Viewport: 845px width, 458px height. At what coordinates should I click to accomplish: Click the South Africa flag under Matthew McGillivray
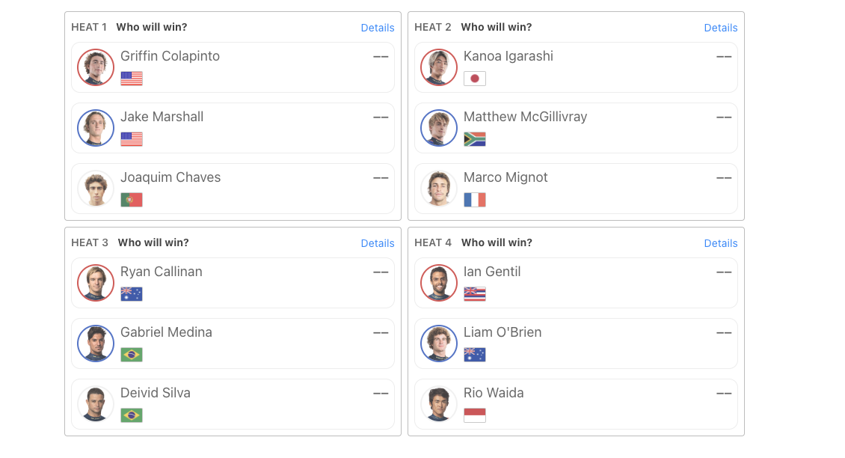pos(475,139)
